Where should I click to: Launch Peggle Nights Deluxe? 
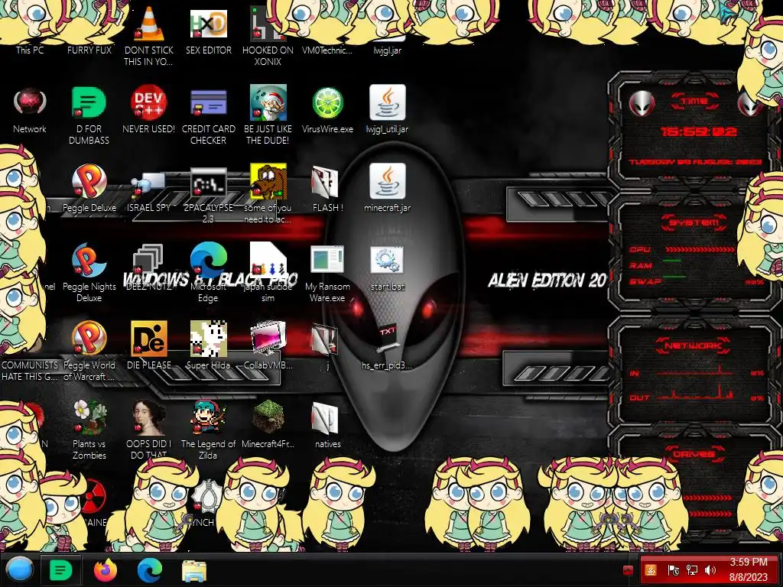coord(89,260)
